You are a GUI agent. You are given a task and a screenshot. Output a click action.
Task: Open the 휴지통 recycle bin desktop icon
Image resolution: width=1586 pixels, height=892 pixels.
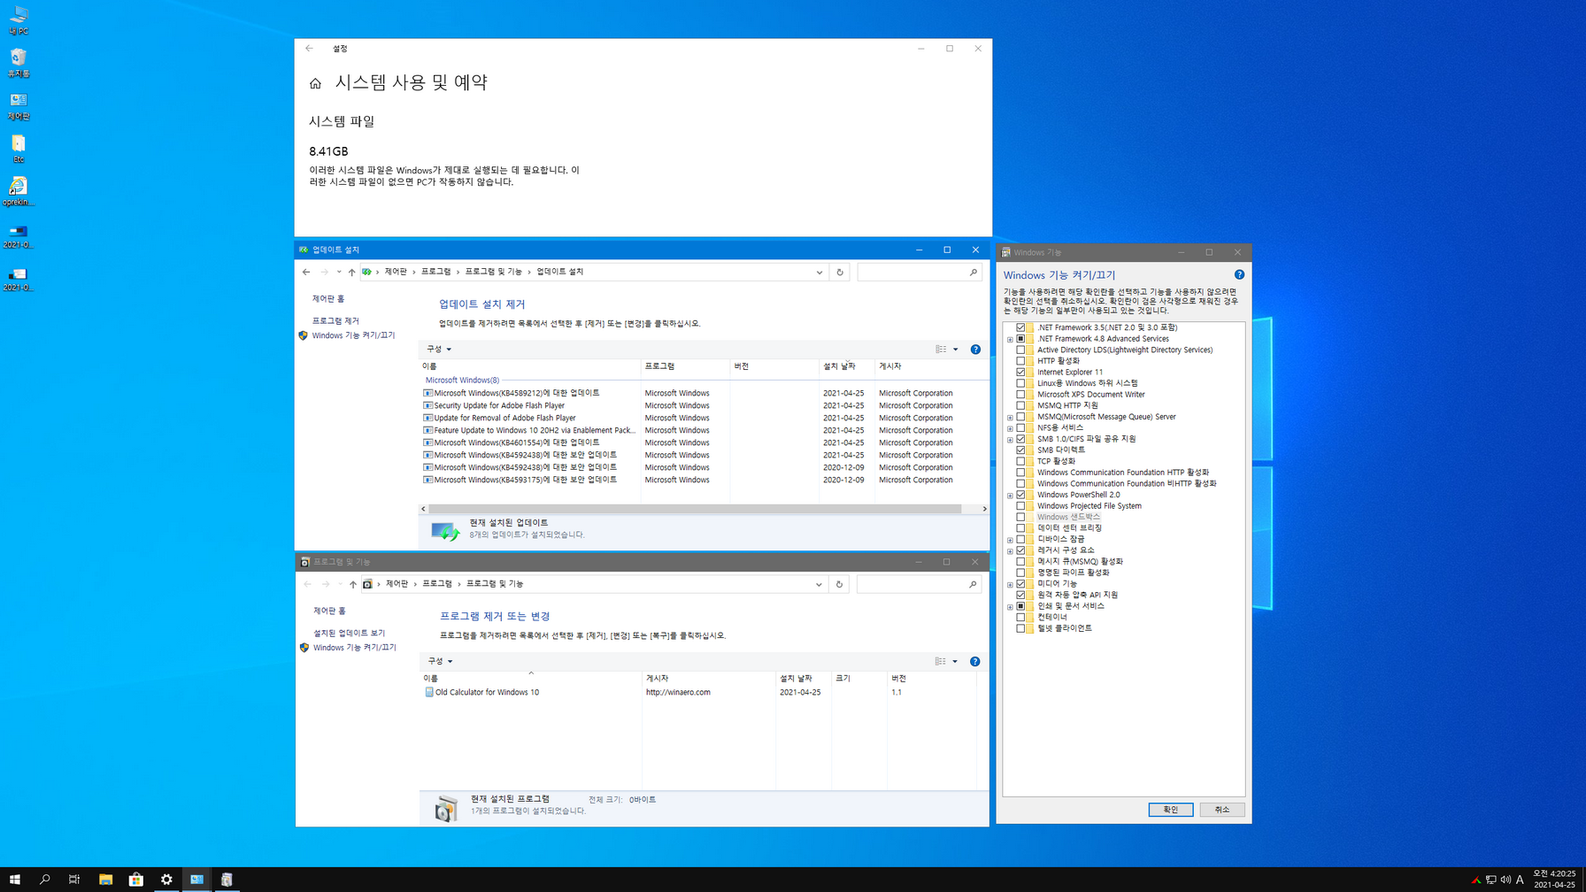click(x=19, y=64)
